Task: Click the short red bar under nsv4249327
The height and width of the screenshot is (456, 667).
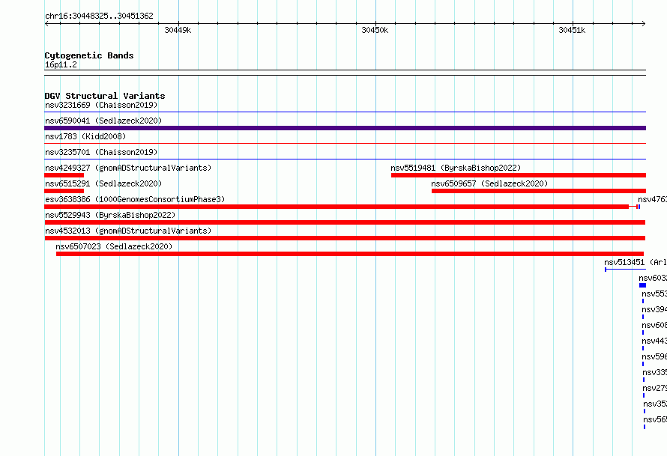Action: (x=64, y=175)
